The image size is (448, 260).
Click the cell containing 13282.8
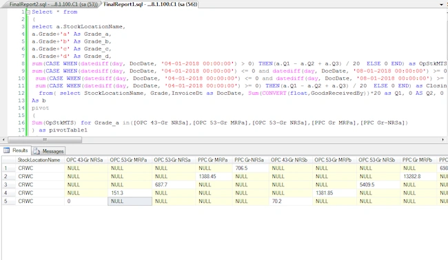click(418, 176)
